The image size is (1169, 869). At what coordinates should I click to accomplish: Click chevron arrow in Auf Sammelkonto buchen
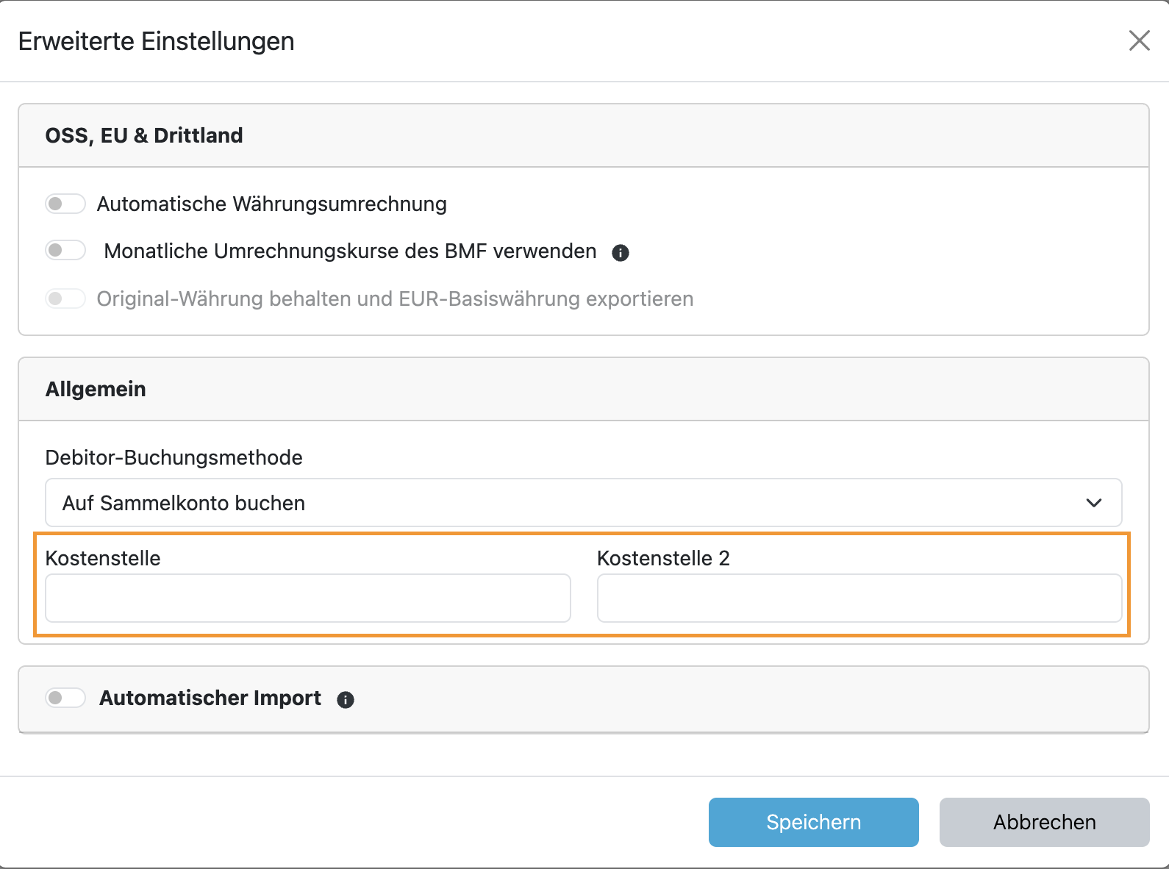pos(1093,503)
